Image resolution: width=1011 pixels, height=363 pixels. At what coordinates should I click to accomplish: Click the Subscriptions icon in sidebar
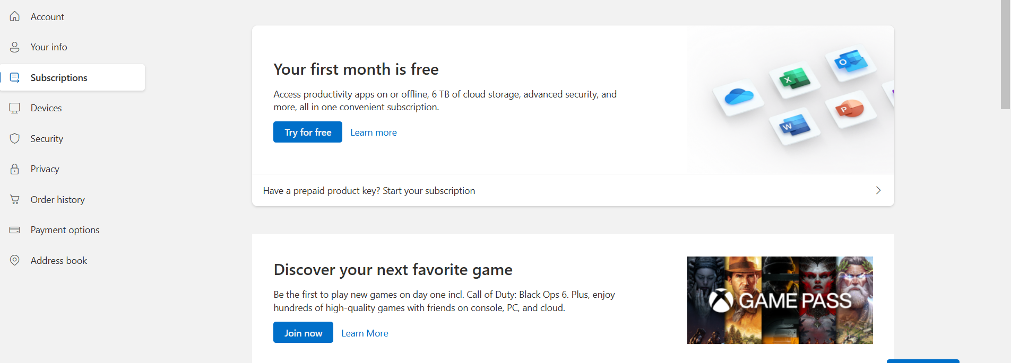[15, 77]
